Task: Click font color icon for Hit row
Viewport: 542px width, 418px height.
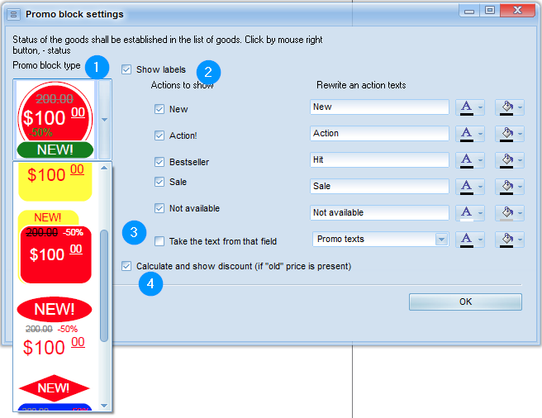Action: point(466,160)
